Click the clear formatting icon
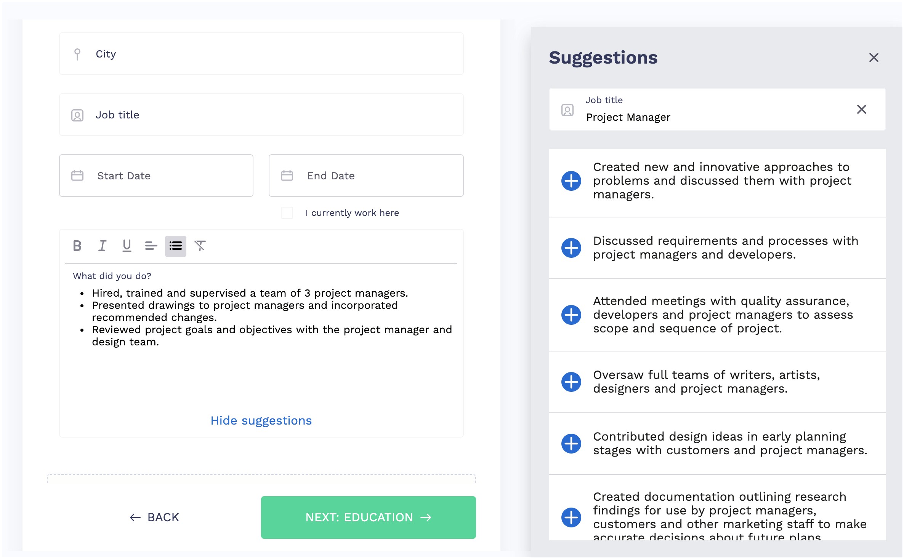904x559 pixels. click(x=200, y=246)
